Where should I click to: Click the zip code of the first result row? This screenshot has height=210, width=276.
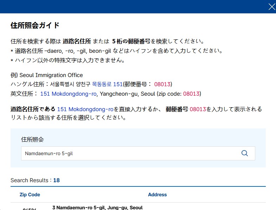[30, 209]
